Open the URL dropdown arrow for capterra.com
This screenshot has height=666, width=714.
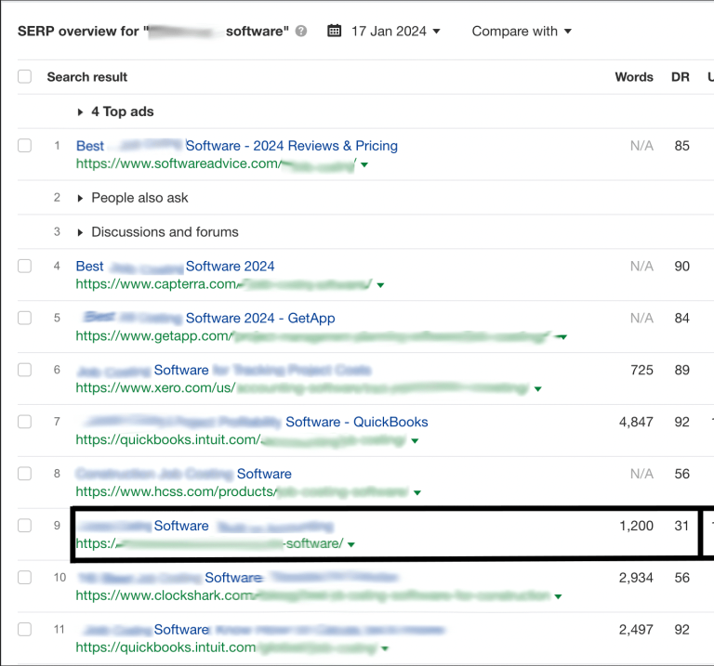(x=380, y=285)
